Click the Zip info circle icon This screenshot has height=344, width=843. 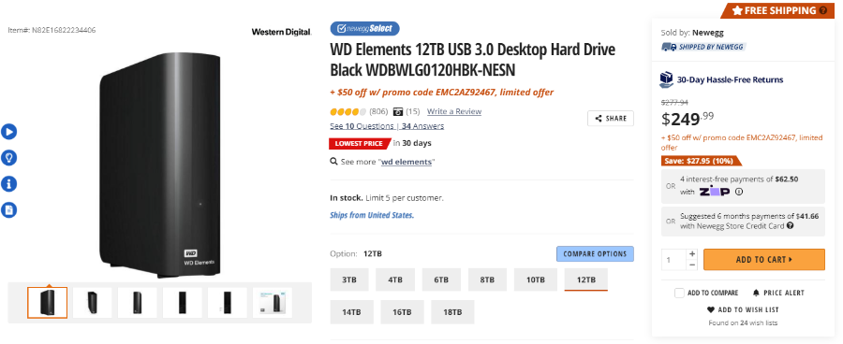tap(739, 192)
